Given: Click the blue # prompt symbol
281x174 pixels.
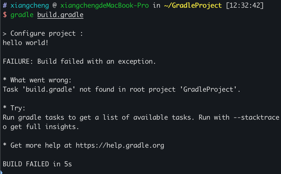Looking at the screenshot, I should click(5, 5).
